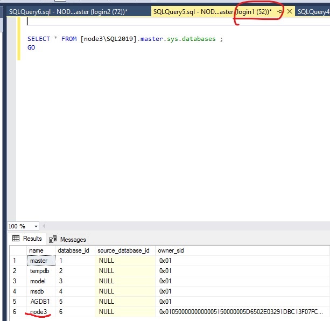Click the owner_sid 0x01 in tempdb row
This screenshot has width=330, height=321.
click(x=242, y=271)
